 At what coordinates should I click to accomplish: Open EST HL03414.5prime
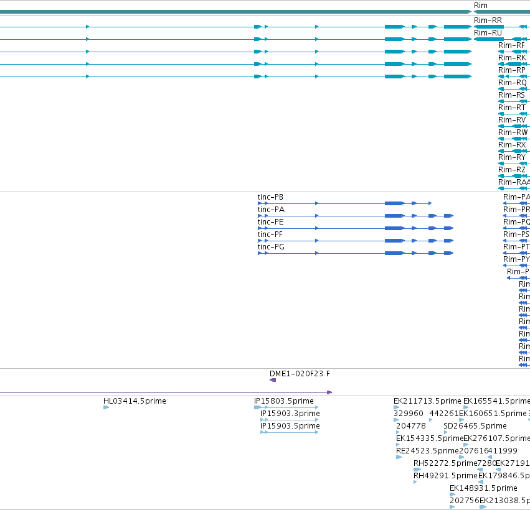pyautogui.click(x=135, y=401)
